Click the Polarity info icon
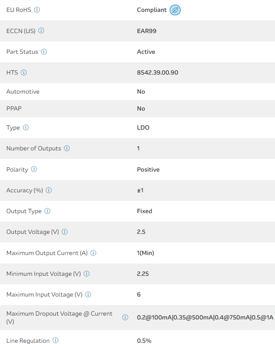 click(x=34, y=169)
